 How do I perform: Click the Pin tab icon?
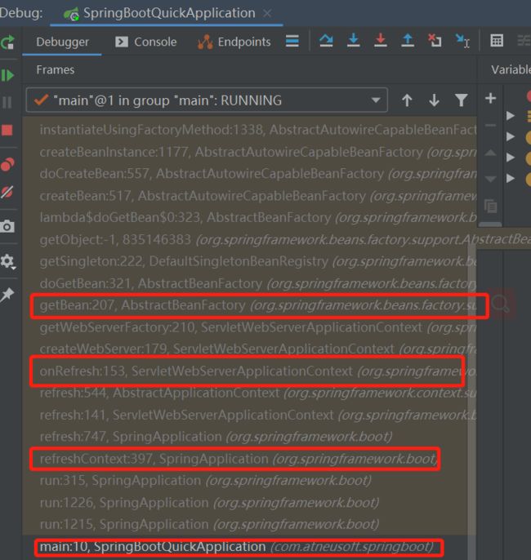[7, 295]
